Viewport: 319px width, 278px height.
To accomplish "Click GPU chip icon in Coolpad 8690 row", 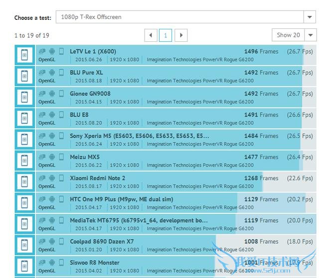I will coord(42,241).
